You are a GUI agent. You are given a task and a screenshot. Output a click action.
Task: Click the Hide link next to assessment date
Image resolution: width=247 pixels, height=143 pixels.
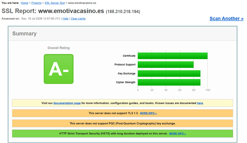pos(66,19)
